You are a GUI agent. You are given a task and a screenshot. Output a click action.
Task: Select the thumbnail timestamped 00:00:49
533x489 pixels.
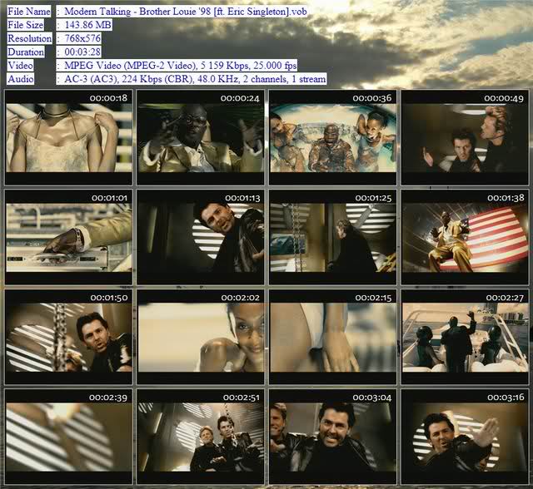tap(465, 137)
